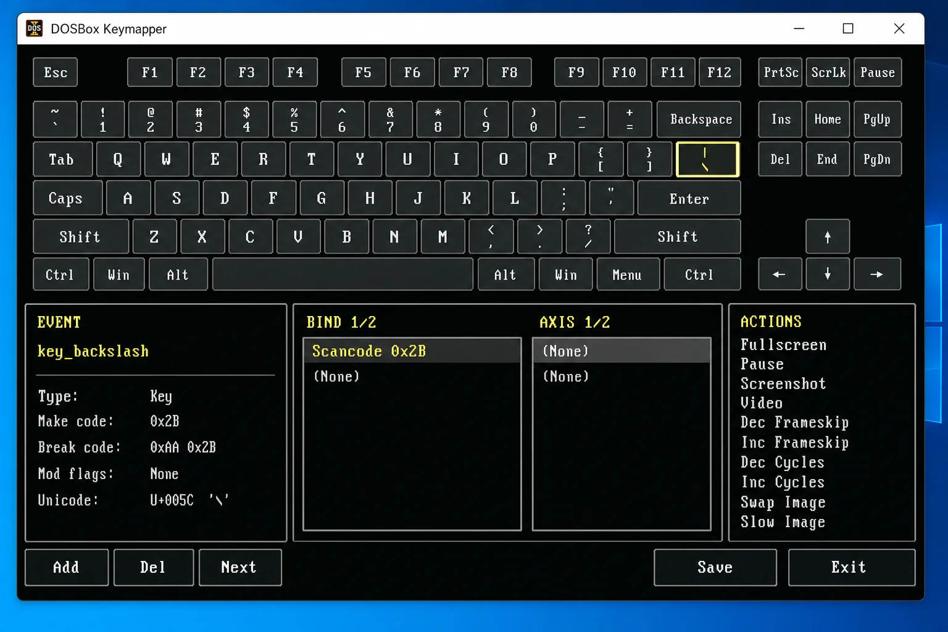Click the Del binding button
The image size is (948, 632).
click(153, 567)
